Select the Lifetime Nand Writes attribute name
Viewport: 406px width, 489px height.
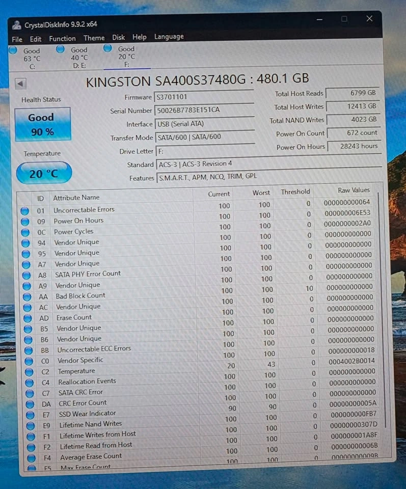pos(91,424)
